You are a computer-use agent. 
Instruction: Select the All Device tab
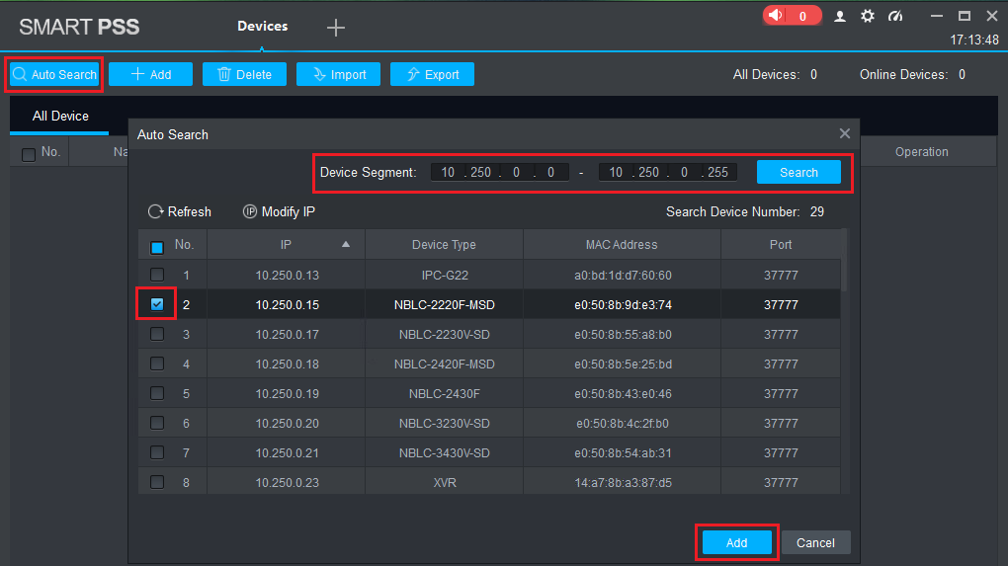[59, 117]
